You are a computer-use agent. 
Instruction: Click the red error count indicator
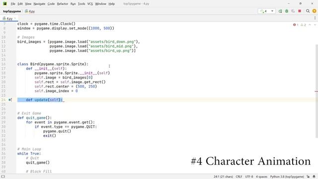click(x=296, y=25)
